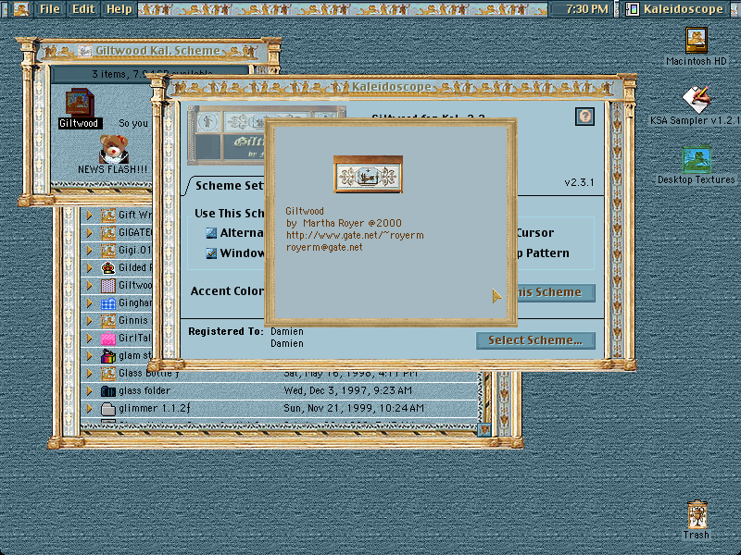The image size is (741, 555).
Task: Click the "Wed, Dec 3, 1997, 9:23 AM" date
Action: [348, 390]
